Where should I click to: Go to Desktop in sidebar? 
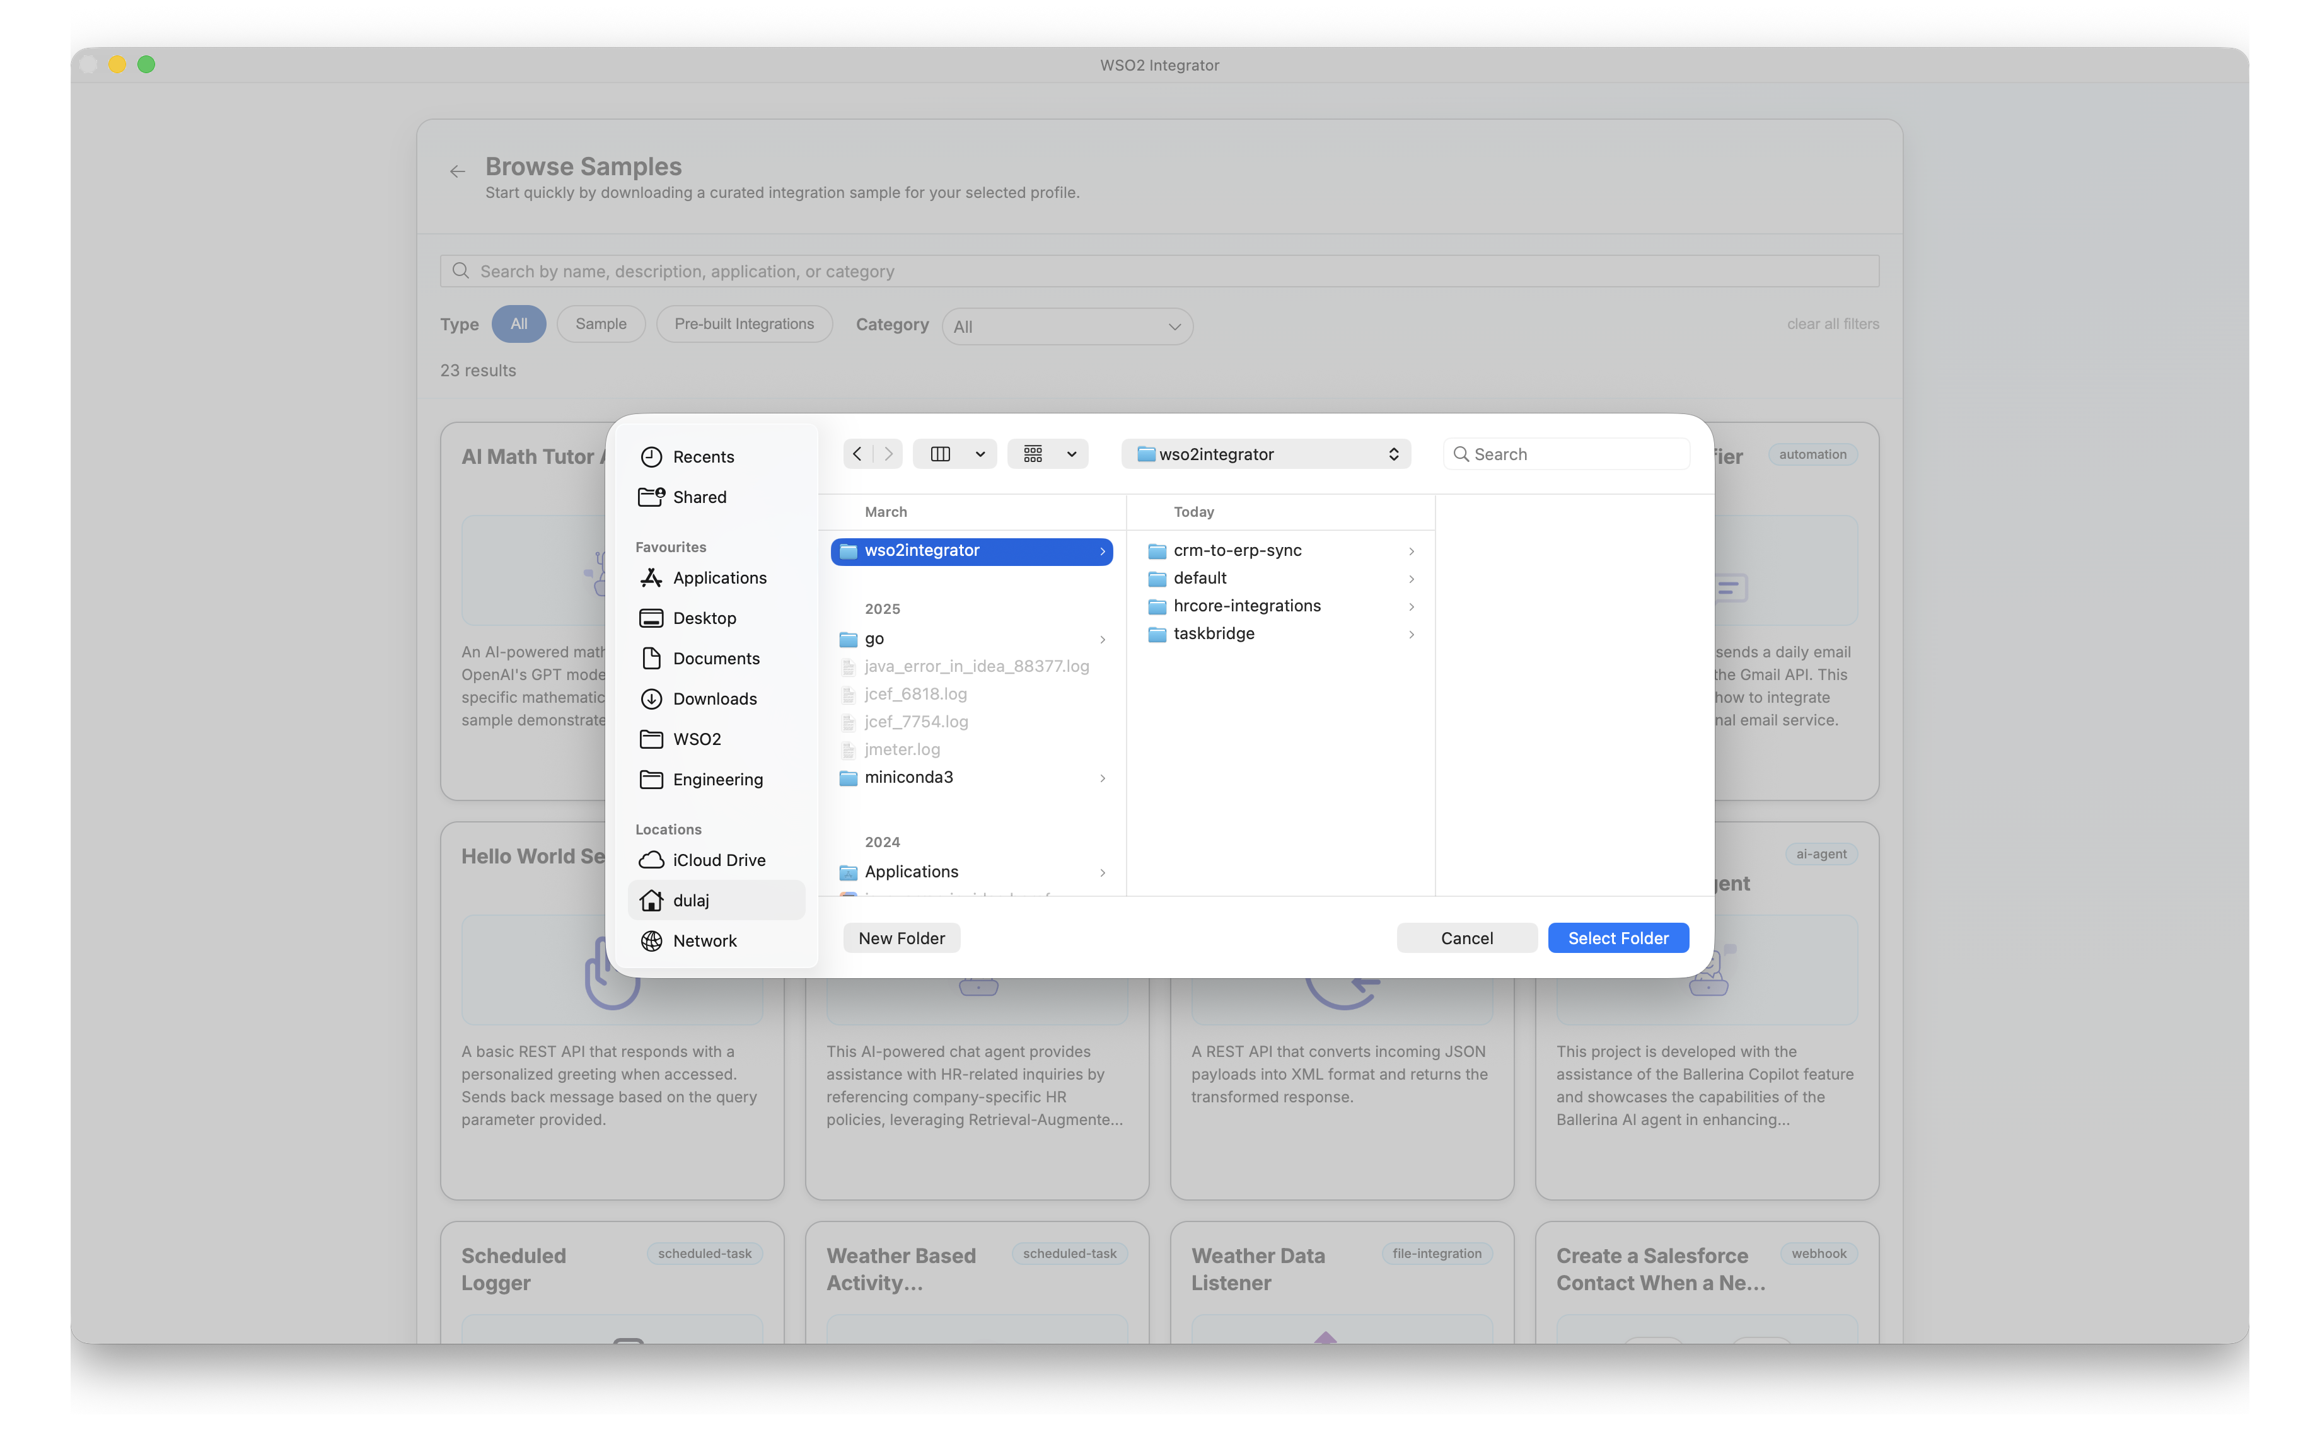tap(716, 619)
